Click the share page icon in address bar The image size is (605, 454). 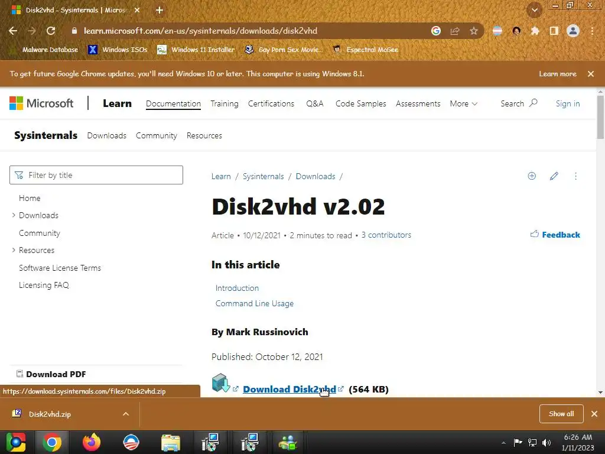tap(455, 31)
